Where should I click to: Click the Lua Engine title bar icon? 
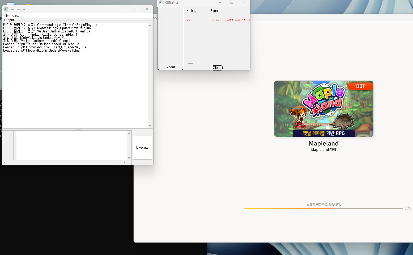(x=6, y=9)
